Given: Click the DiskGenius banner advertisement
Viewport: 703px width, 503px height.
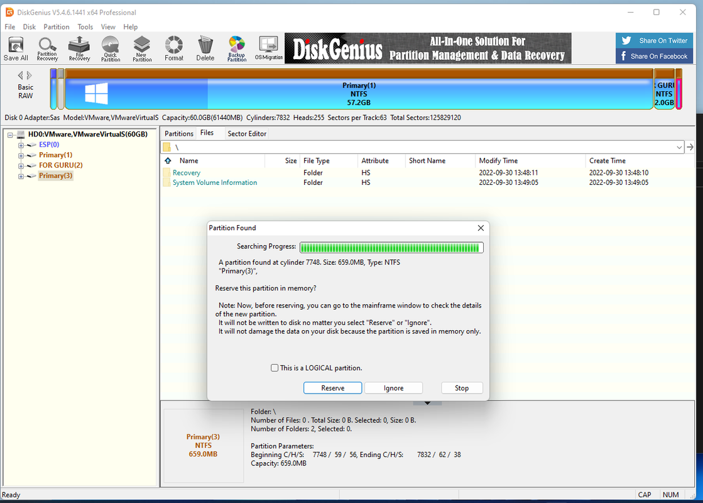Looking at the screenshot, I should [428, 48].
